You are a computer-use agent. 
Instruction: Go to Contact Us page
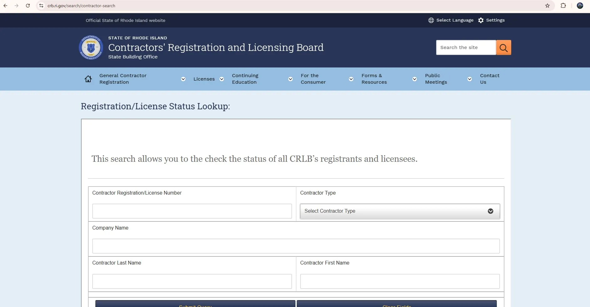point(490,79)
